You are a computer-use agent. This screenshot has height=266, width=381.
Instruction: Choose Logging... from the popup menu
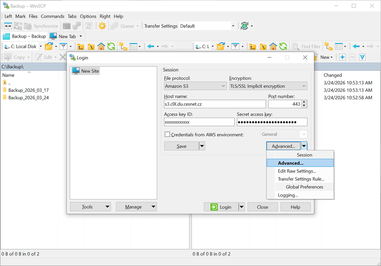[x=300, y=195]
